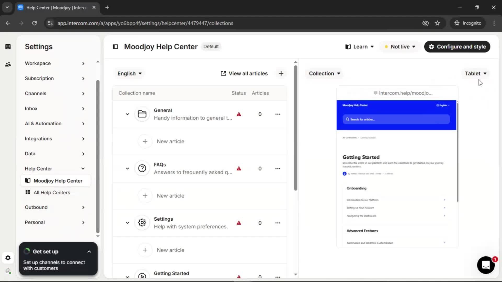Viewport: 502px width, 282px height.
Task: Click the plus icon for New article under FAQs
Action: 145,196
